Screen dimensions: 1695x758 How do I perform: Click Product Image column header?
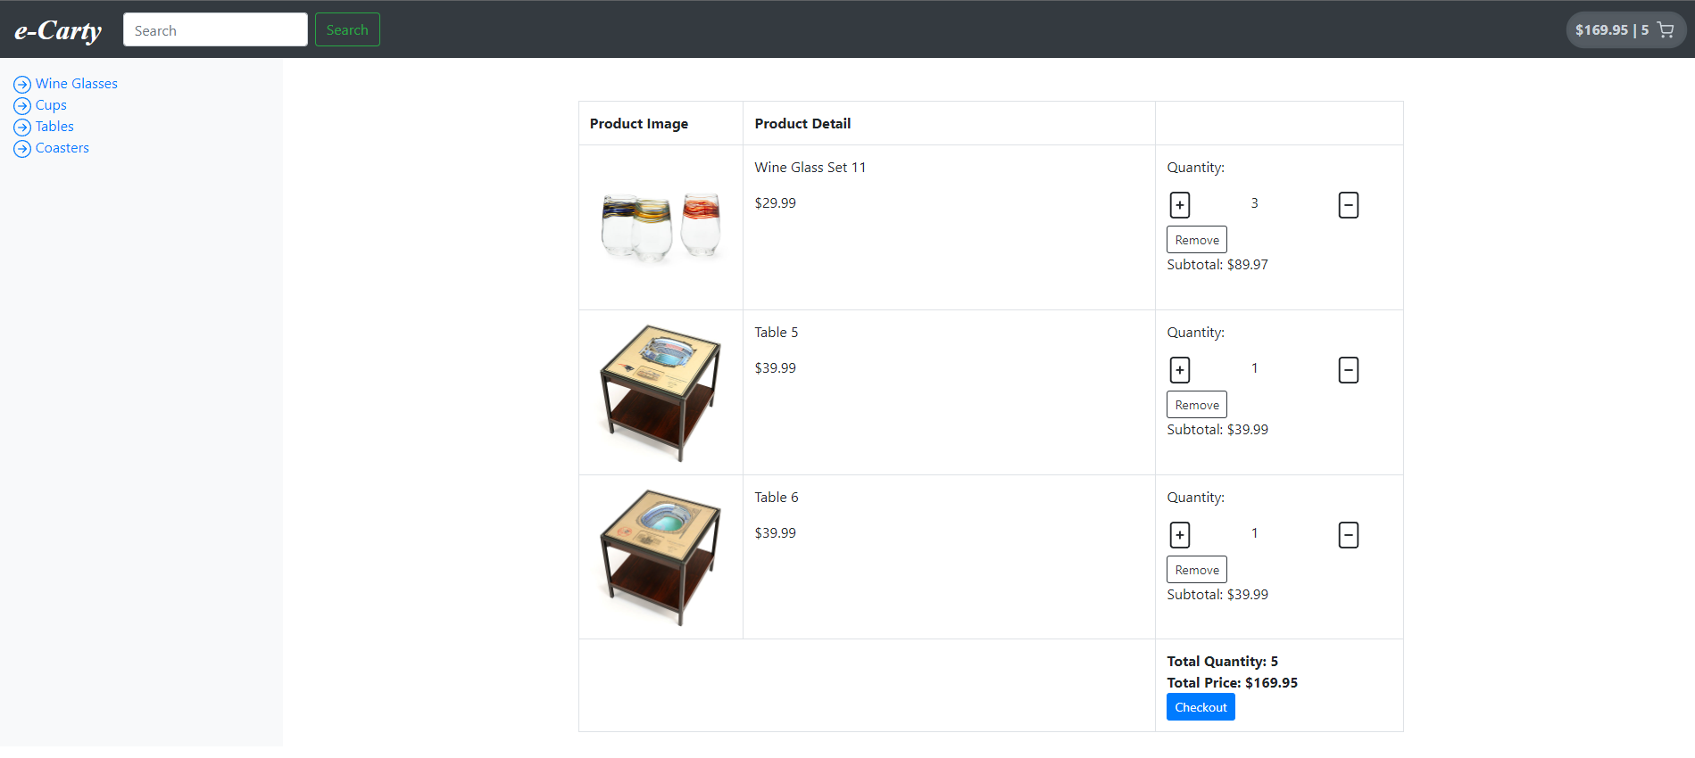coord(638,124)
